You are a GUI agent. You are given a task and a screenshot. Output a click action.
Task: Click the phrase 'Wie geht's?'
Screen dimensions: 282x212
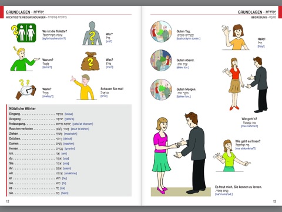click(x=249, y=119)
